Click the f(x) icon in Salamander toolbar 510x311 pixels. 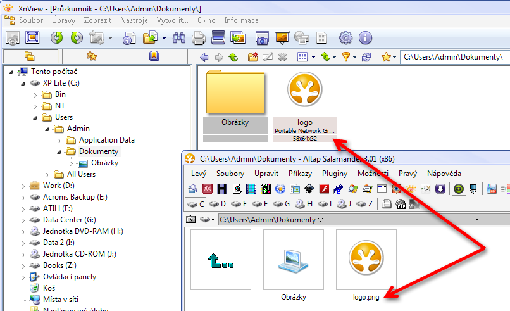point(207,189)
